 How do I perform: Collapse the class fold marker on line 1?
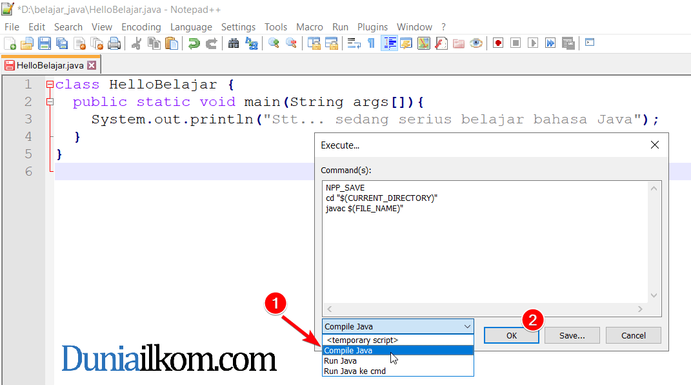(50, 85)
